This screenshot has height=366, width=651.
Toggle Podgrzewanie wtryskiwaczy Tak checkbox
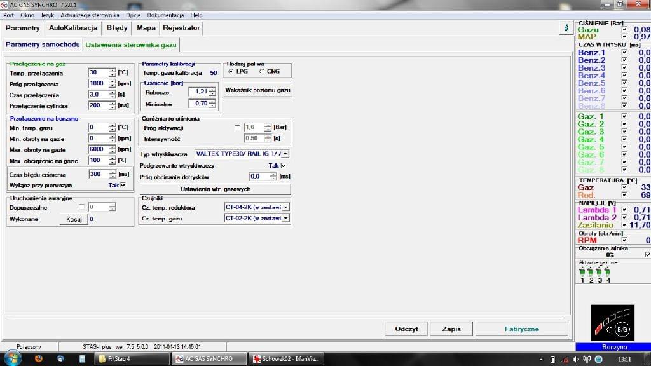pos(284,166)
